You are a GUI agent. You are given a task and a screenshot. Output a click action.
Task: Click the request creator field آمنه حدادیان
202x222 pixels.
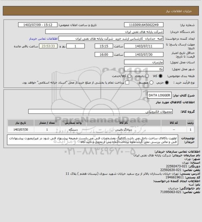(x=111, y=39)
